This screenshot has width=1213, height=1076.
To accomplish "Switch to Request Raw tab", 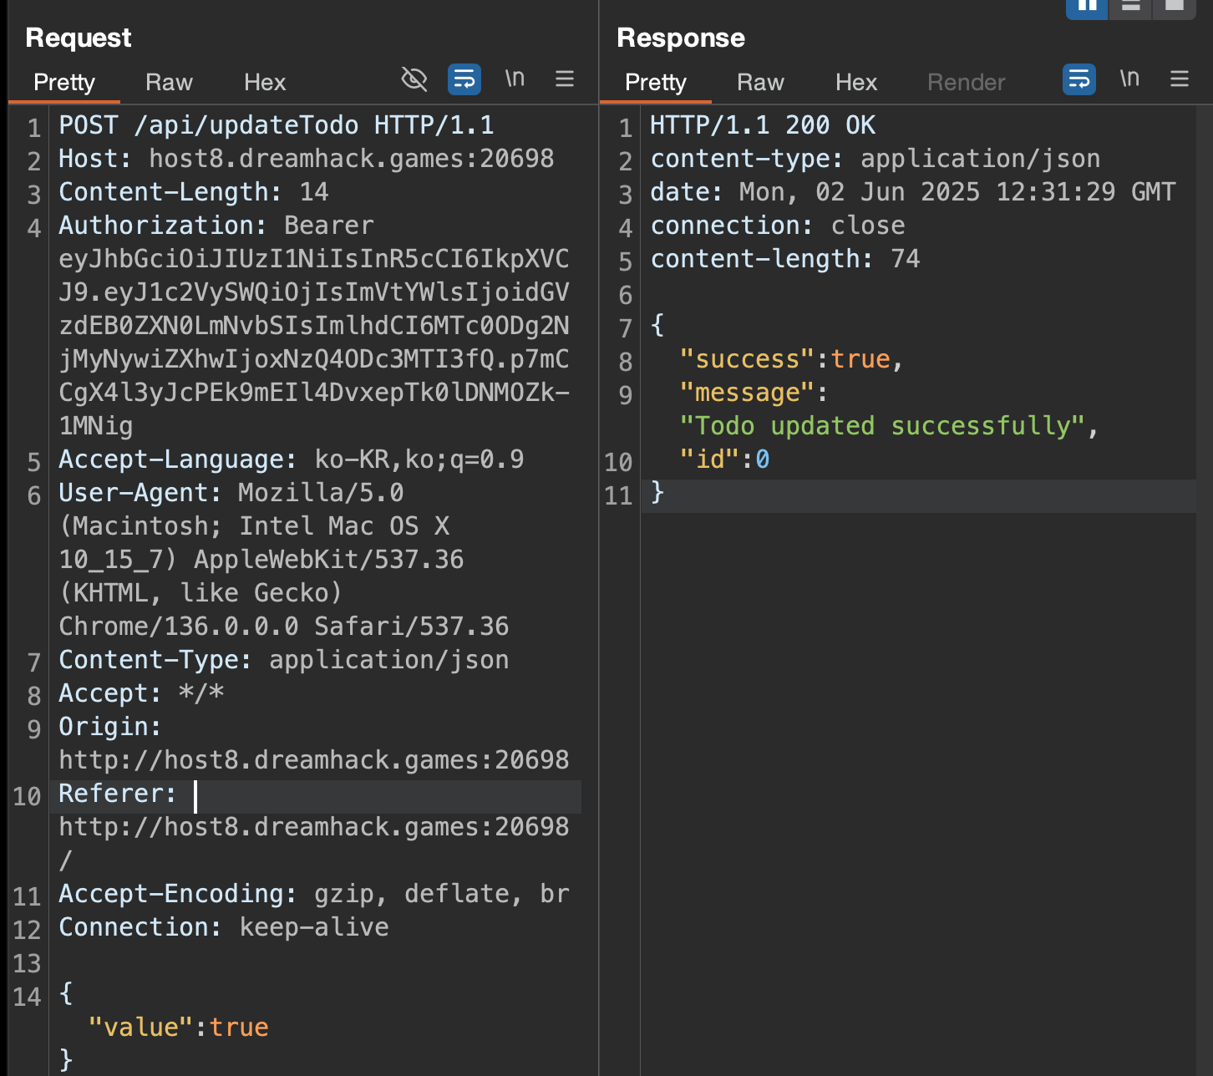I will pyautogui.click(x=169, y=82).
